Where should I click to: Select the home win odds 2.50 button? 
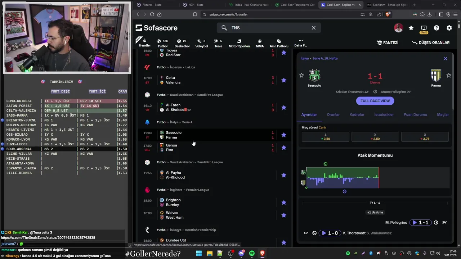coord(325,137)
